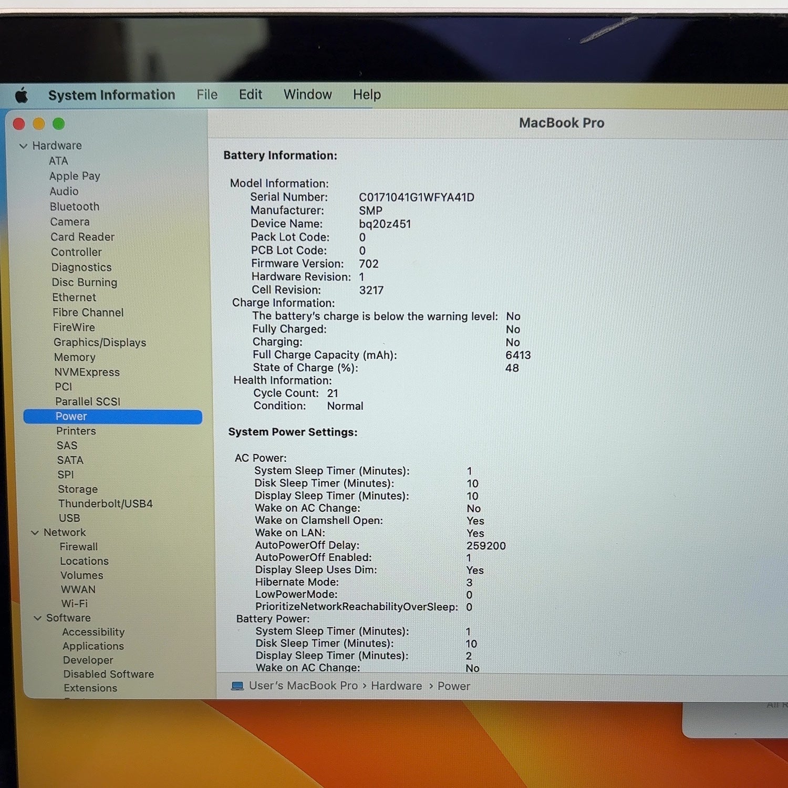Select the Storage item in sidebar

coord(78,490)
